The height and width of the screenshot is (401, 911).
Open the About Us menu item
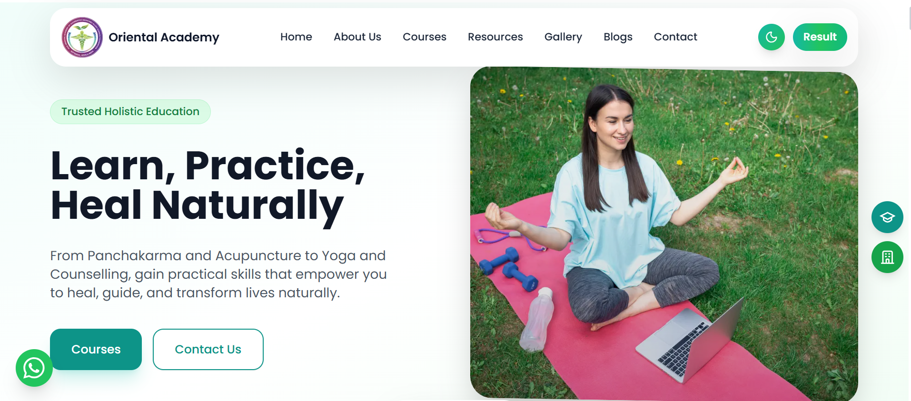tap(357, 37)
